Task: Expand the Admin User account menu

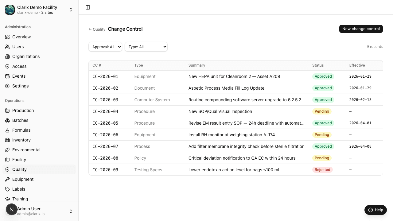Action: click(71, 211)
